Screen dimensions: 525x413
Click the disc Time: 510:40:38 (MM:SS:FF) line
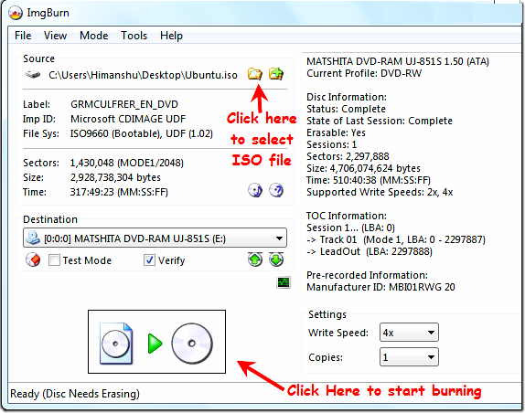pyautogui.click(x=369, y=180)
